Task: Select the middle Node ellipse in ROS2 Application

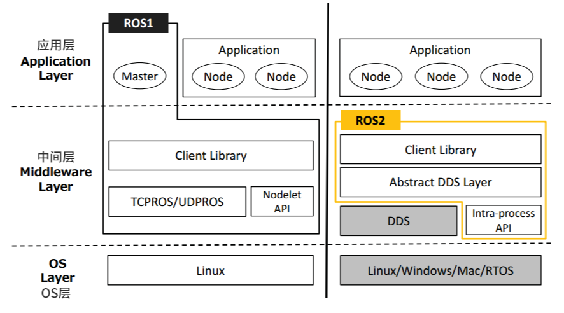Action: (x=441, y=76)
